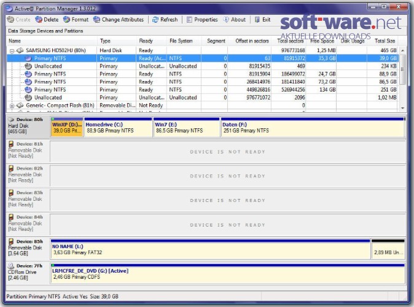Viewport: 414px width, 307px height.
Task: Click the Exit toolbar icon
Action: pyautogui.click(x=257, y=20)
